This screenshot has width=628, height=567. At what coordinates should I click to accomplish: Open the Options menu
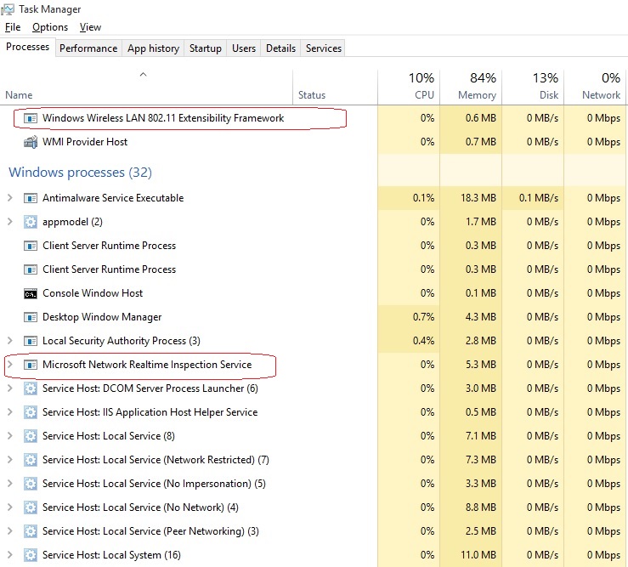coord(50,27)
